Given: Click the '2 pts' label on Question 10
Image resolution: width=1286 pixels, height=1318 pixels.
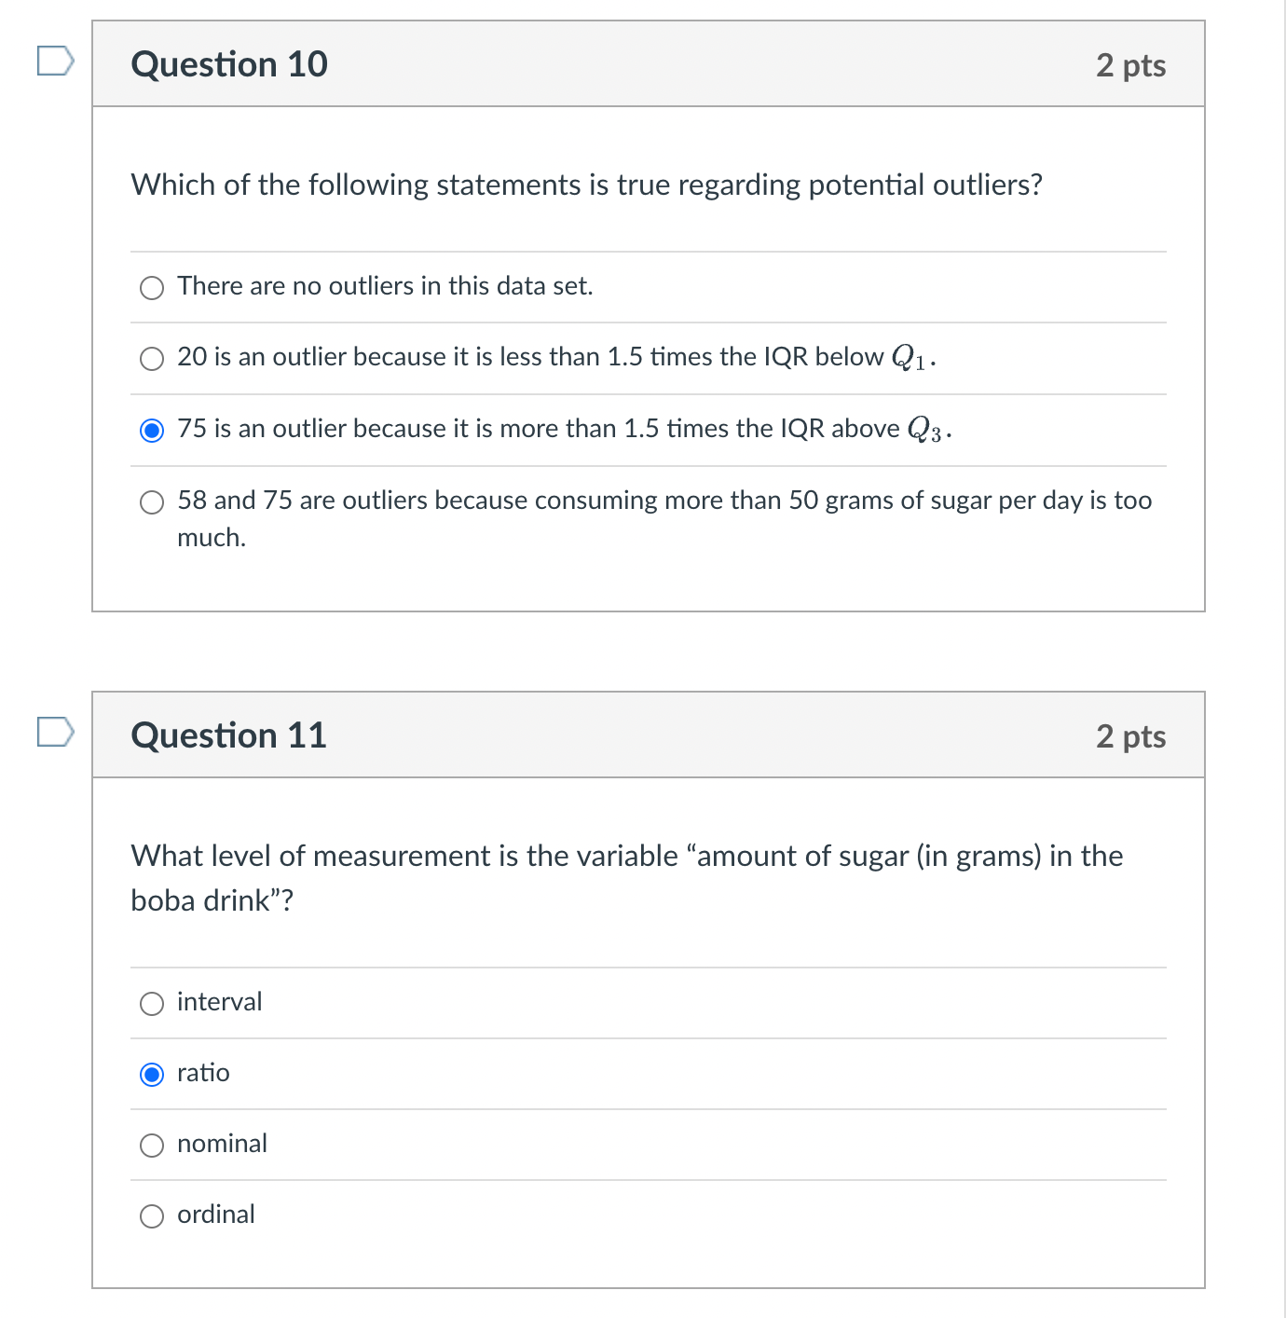Looking at the screenshot, I should [1131, 63].
